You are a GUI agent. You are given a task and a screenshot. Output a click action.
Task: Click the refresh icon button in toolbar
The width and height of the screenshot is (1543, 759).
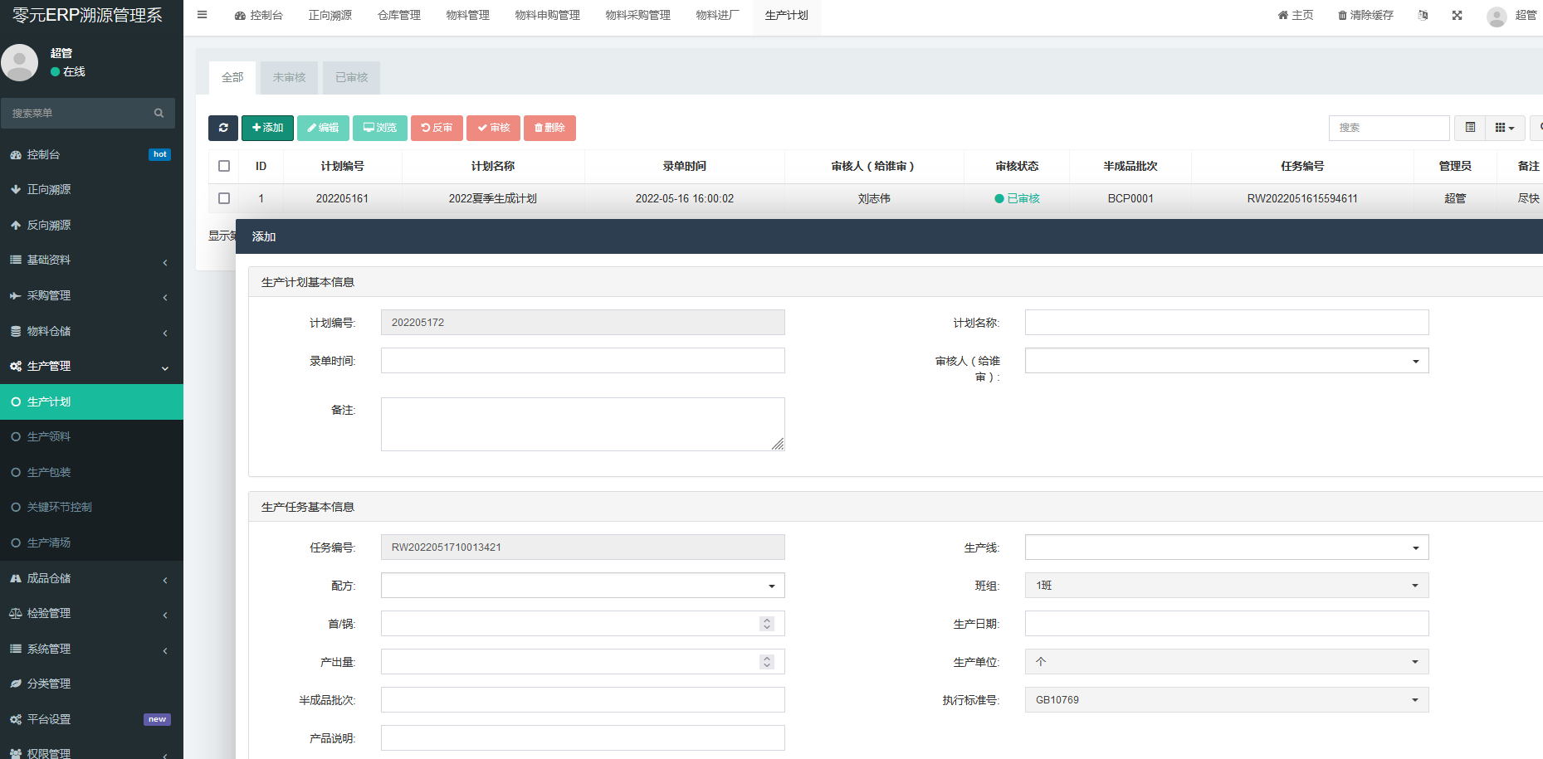click(222, 128)
